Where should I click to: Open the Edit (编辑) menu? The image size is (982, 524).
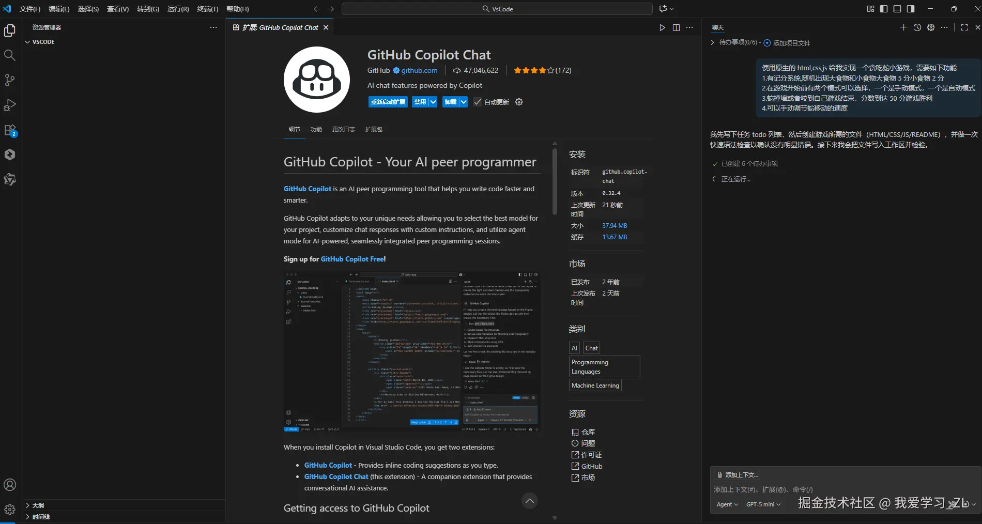[x=59, y=9]
